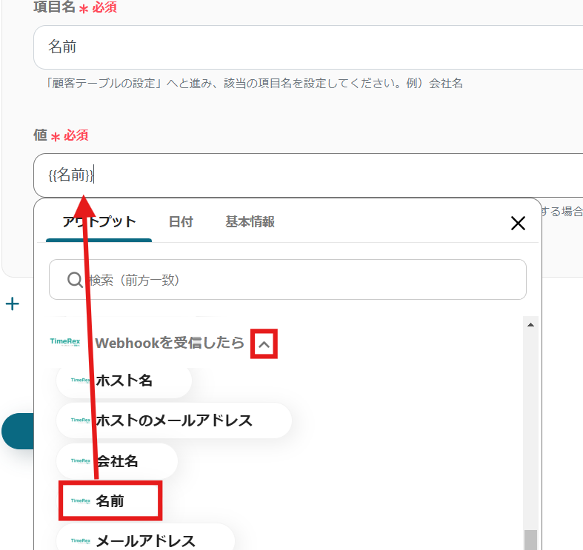Click the Webhookを受信したら section title
The height and width of the screenshot is (550, 583).
point(170,343)
